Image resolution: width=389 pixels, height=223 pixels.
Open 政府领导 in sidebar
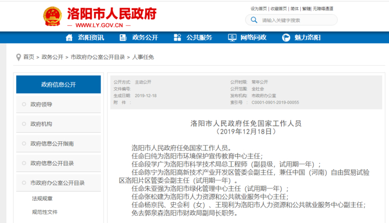(x=58, y=104)
